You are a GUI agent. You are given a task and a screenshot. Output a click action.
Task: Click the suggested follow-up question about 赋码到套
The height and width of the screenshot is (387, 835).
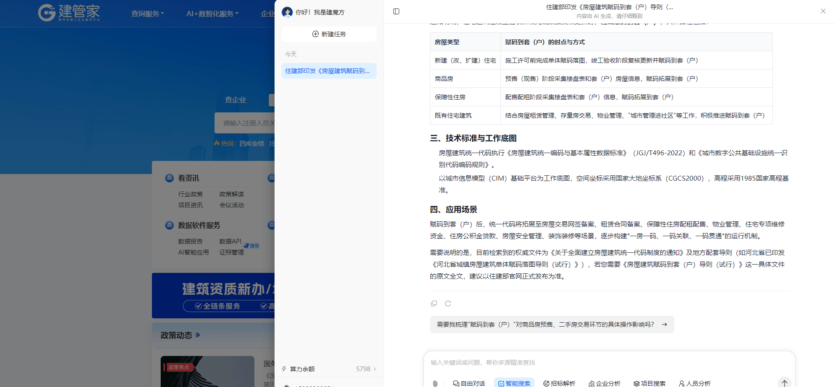pos(552,324)
